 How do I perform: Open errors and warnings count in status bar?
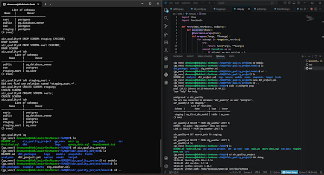coord(173,172)
